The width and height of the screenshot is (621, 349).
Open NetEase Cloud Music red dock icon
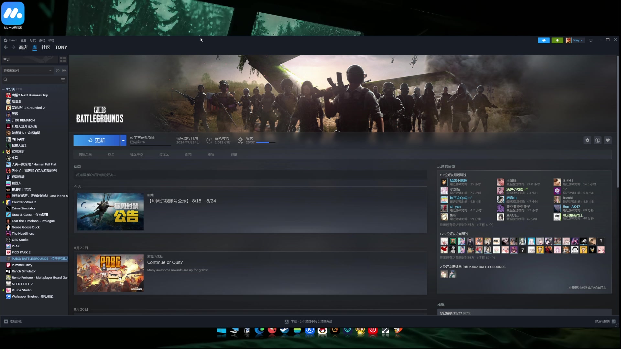point(373,331)
